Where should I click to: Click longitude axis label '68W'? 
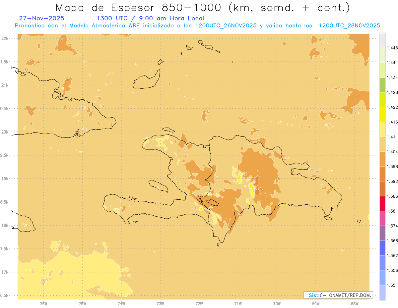click(355, 303)
